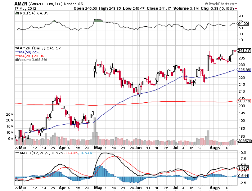The width and height of the screenshot is (252, 191).
Task: Click the candlestick icon beside AMZN (Daily)
Action: click(17, 48)
